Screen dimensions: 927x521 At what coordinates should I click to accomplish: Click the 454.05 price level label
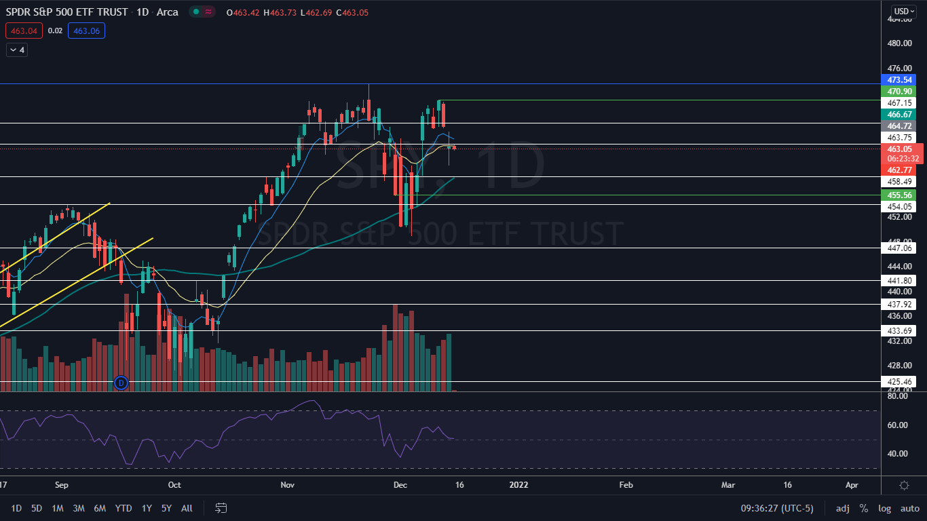pos(899,206)
